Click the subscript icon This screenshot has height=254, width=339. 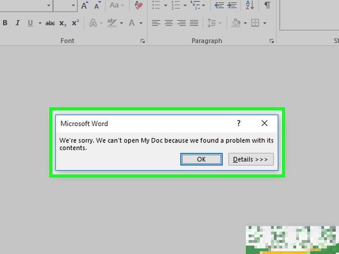(63, 23)
